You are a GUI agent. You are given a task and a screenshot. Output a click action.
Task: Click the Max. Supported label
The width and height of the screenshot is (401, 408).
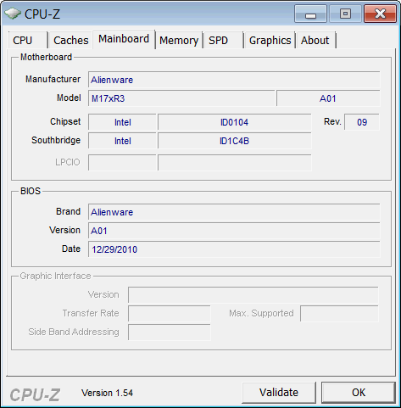click(x=261, y=313)
